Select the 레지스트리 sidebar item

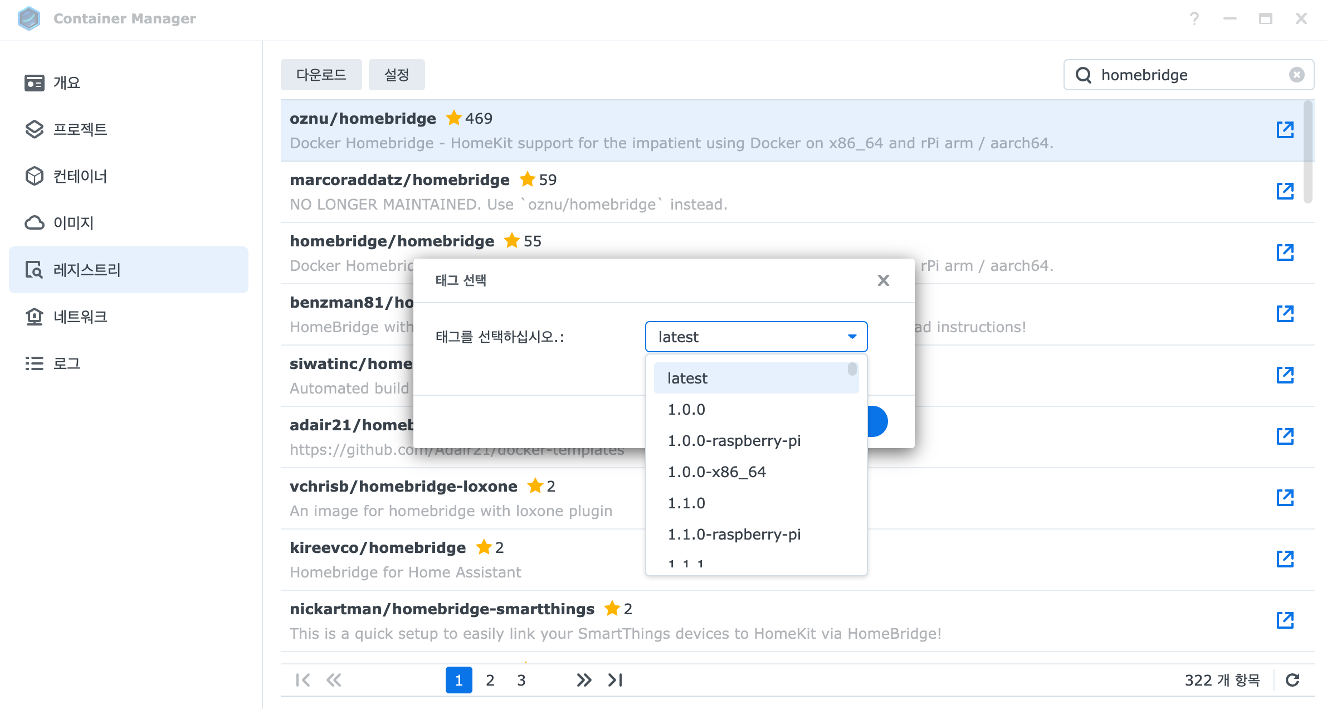point(129,270)
